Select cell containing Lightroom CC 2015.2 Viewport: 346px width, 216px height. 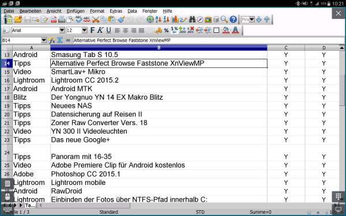(x=159, y=80)
